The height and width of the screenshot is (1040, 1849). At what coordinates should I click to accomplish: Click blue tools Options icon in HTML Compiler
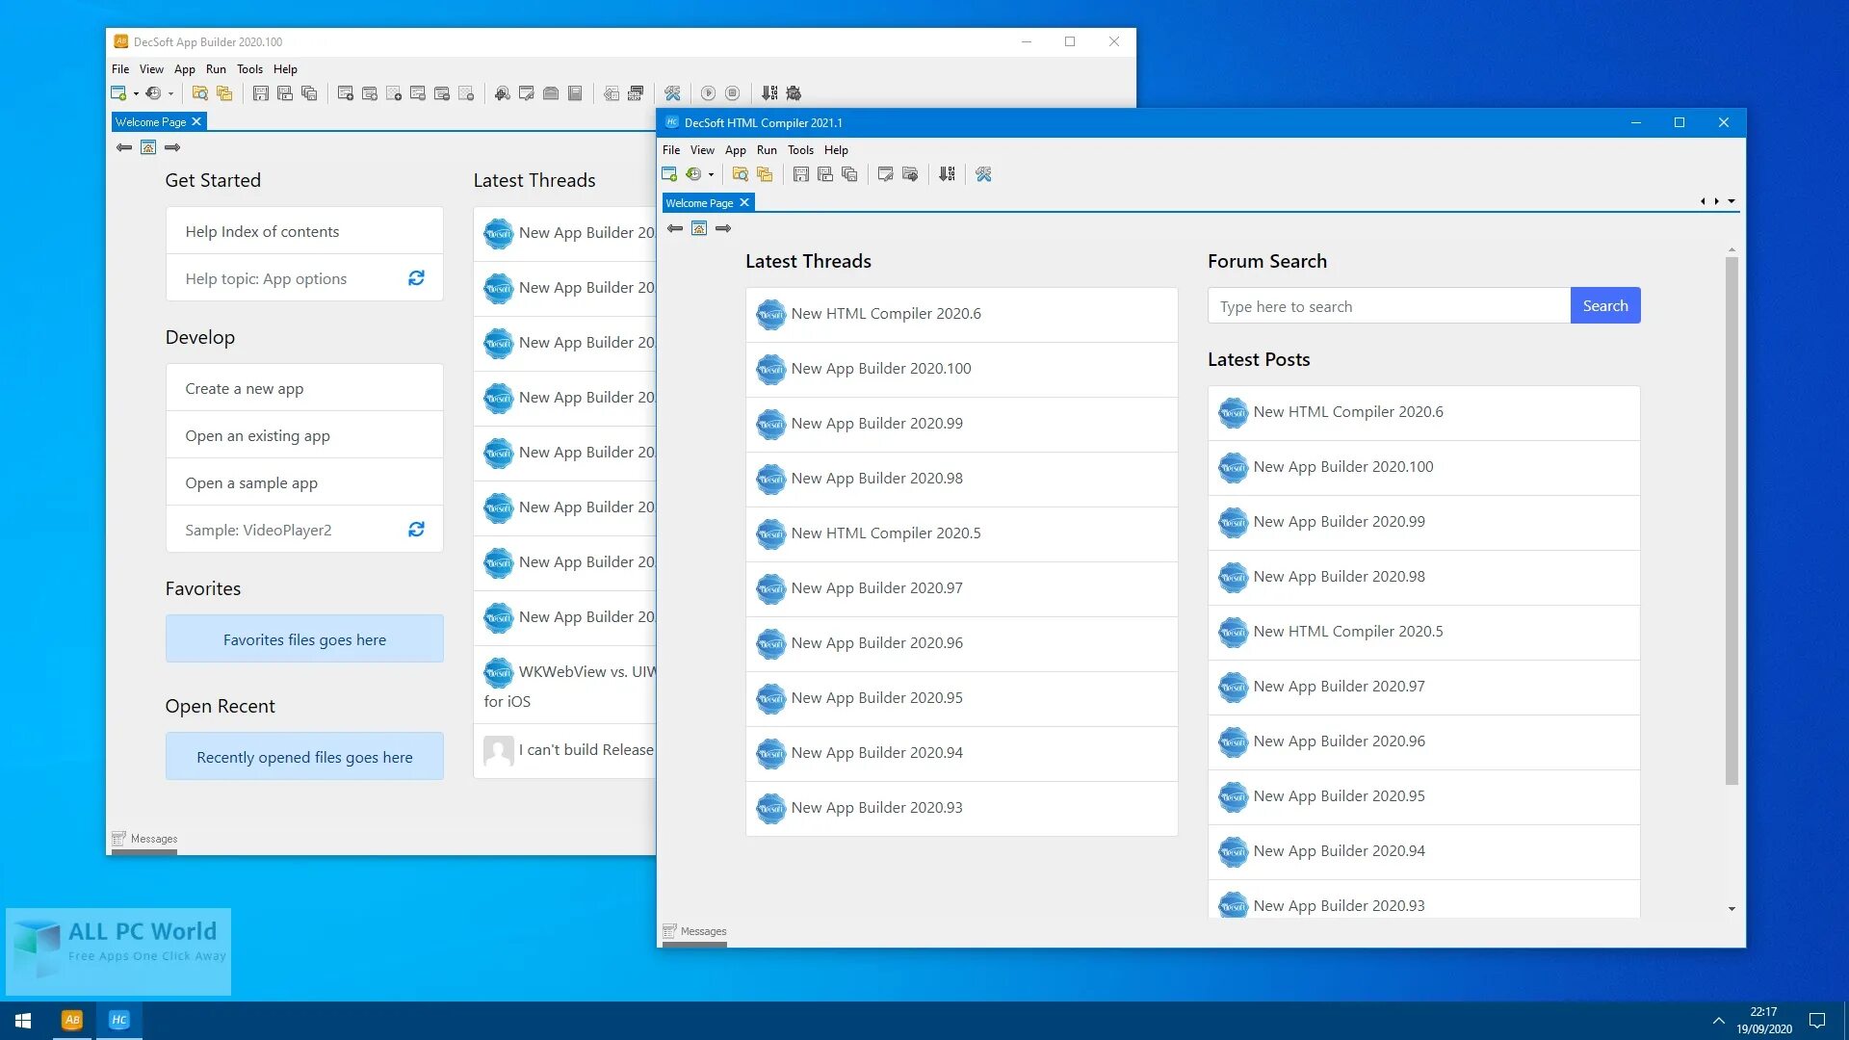[983, 174]
